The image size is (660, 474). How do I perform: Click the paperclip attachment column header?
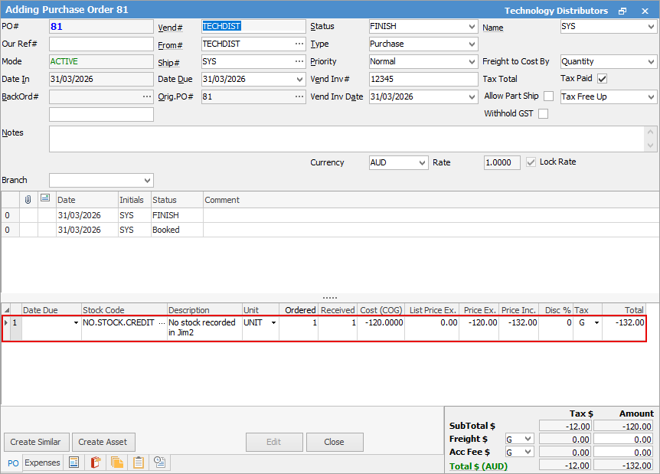click(x=28, y=199)
